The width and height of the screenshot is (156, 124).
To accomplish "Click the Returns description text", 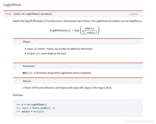I will pos(67,88).
